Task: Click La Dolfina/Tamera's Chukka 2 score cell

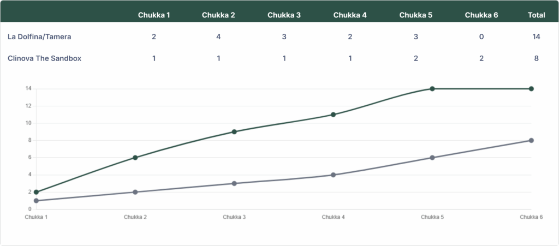Action: pyautogui.click(x=218, y=37)
